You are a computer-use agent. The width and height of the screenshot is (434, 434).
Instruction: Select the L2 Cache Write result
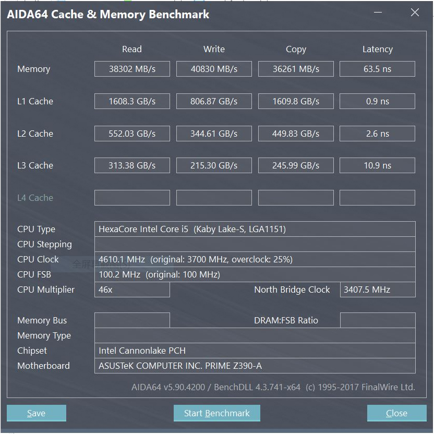tap(214, 134)
